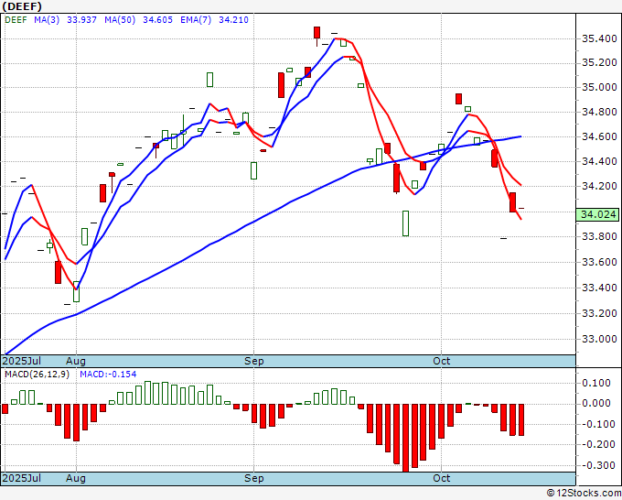
Task: Click the deepest red MACD histogram bar
Action: pyautogui.click(x=406, y=438)
